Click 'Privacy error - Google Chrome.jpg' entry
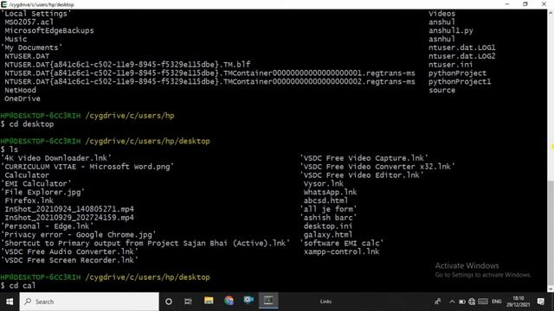This screenshot has height=311, width=554. click(79, 234)
